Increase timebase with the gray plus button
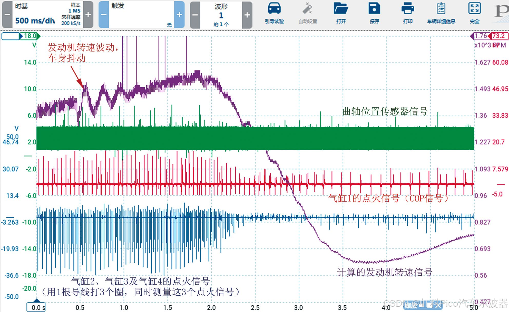 pos(88,15)
